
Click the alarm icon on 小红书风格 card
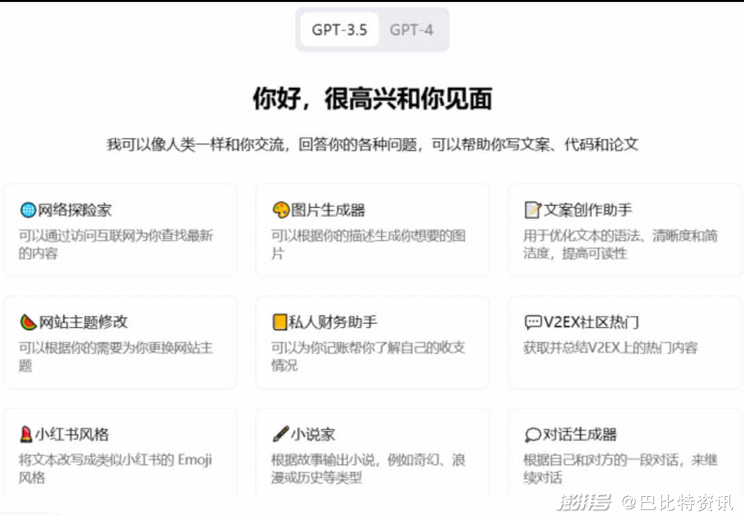pos(26,435)
